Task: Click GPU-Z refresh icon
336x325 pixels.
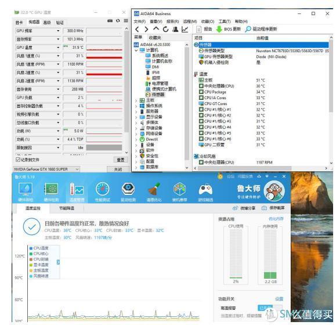Action: (x=118, y=21)
